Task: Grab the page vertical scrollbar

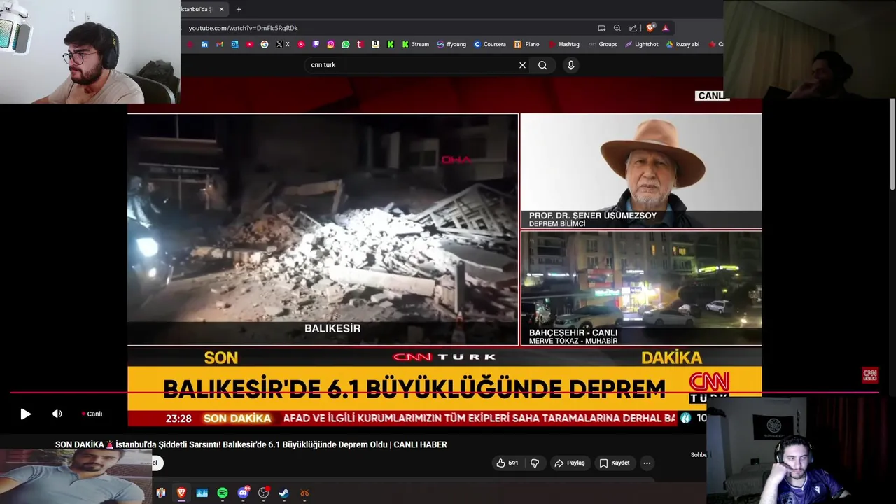Action: pos(892,143)
